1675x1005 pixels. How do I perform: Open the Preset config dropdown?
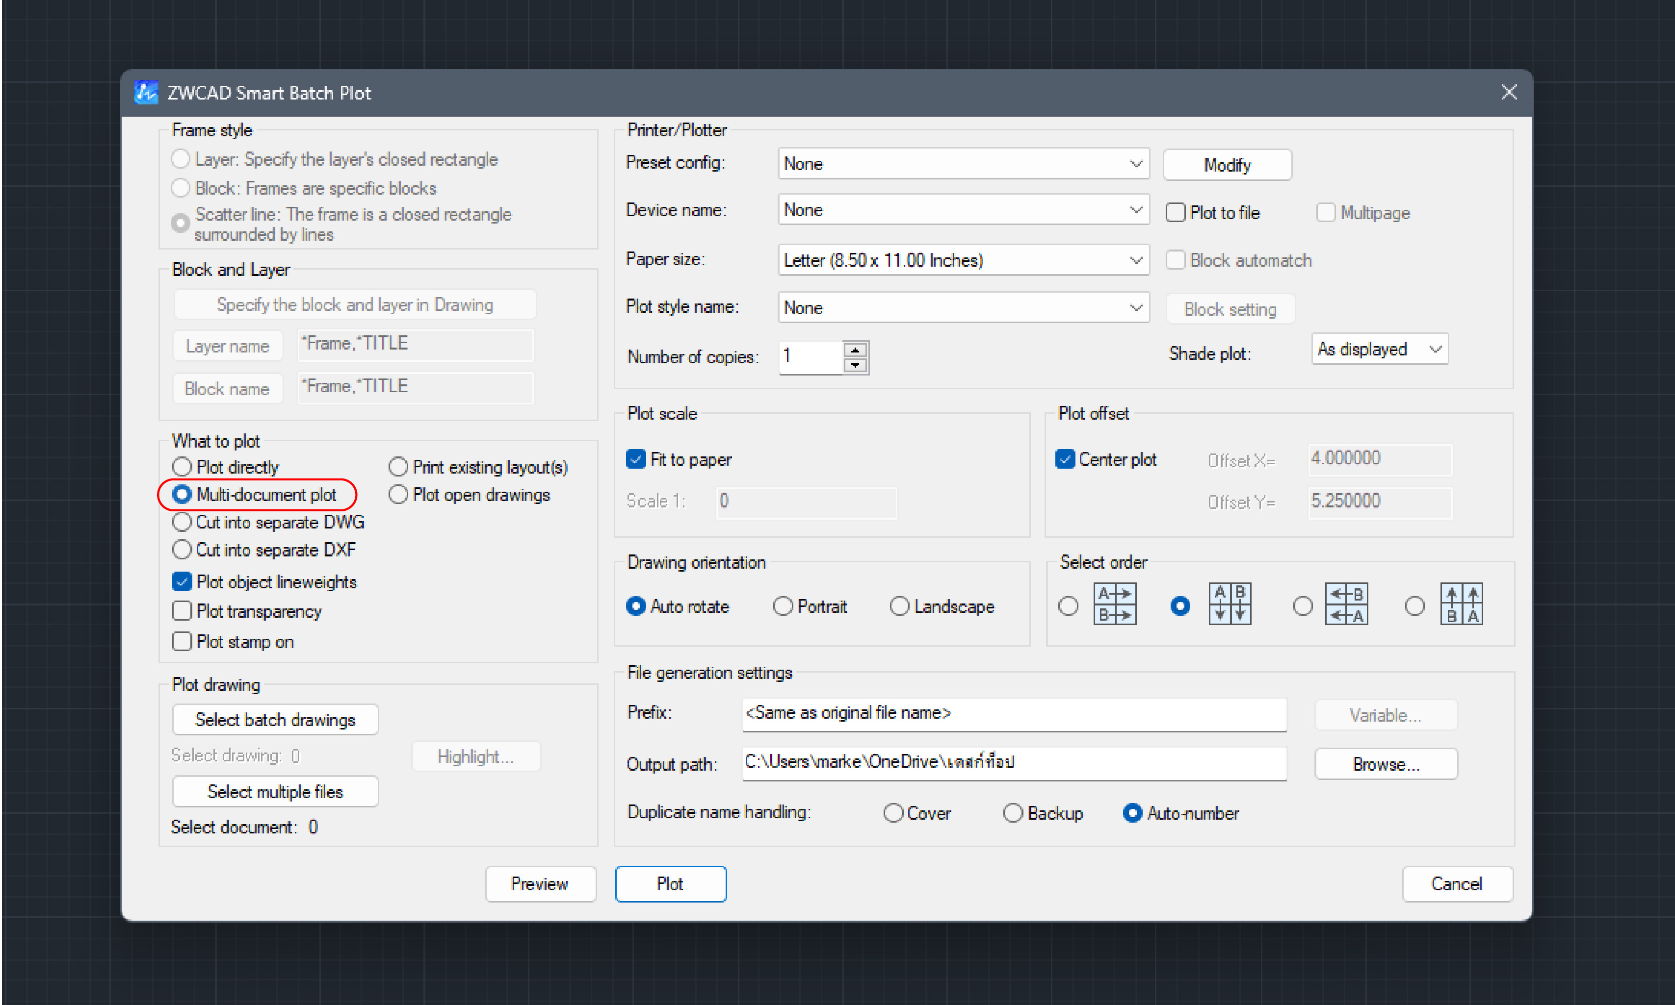(x=964, y=164)
